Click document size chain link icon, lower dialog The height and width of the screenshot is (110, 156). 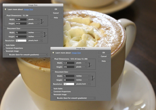pos(94,78)
